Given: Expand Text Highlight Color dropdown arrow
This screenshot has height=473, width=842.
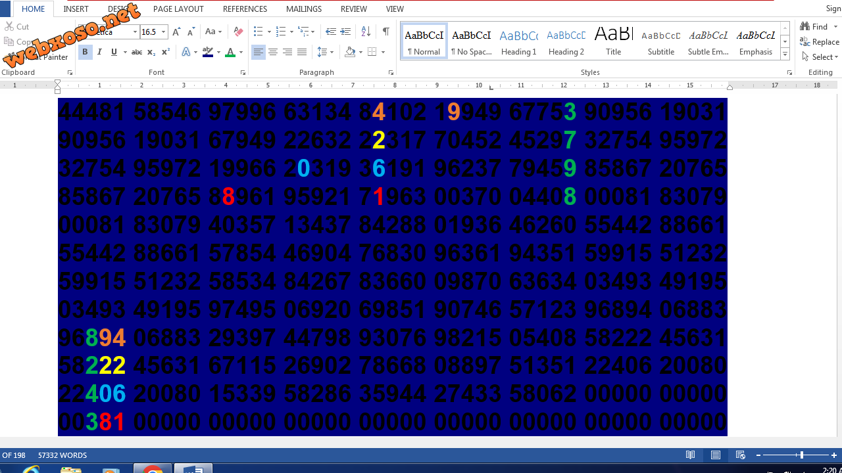Looking at the screenshot, I should tap(218, 52).
